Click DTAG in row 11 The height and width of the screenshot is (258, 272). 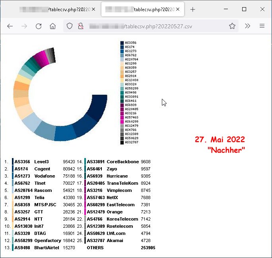point(40,233)
